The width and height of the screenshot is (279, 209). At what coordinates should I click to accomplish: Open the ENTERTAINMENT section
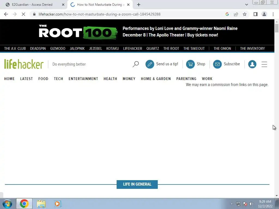coord(83,79)
